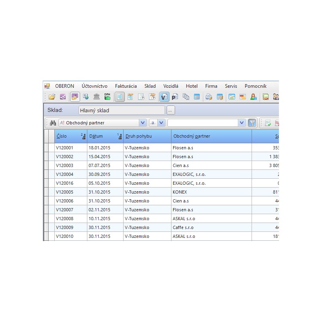Open the Účtovníctvo menu
The height and width of the screenshot is (322, 322).
click(x=95, y=86)
